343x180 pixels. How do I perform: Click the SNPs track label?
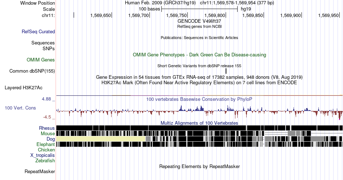(x=49, y=48)
